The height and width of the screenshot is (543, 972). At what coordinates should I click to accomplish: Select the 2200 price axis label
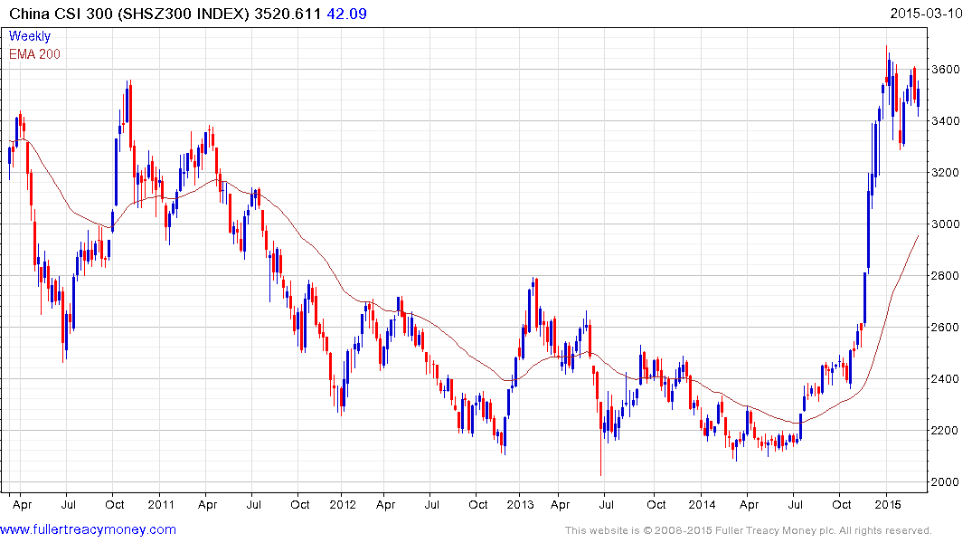coord(946,430)
